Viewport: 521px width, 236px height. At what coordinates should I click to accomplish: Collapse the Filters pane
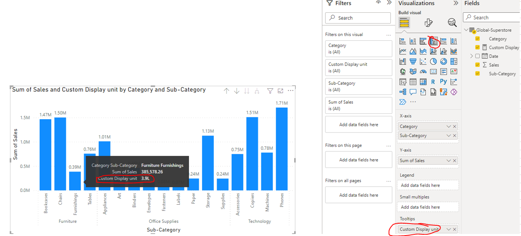pyautogui.click(x=389, y=3)
